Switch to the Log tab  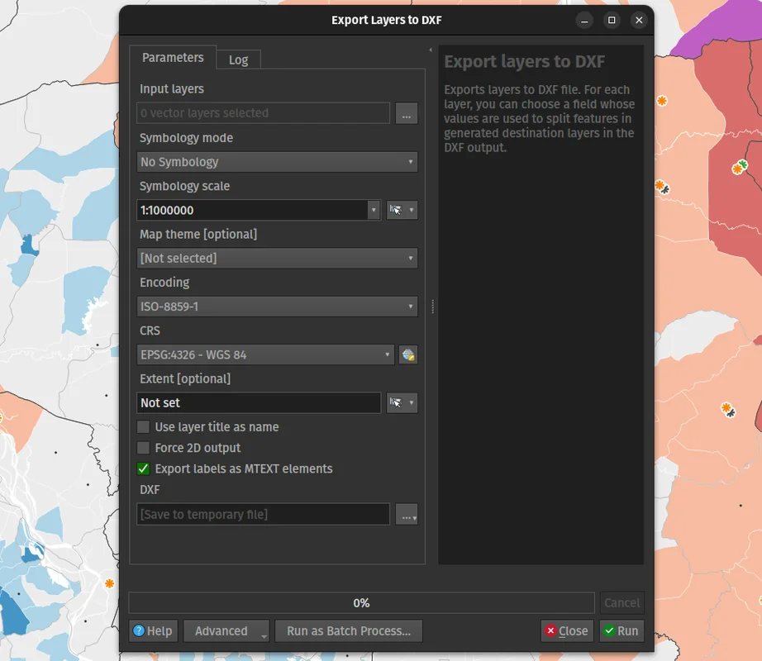[238, 59]
